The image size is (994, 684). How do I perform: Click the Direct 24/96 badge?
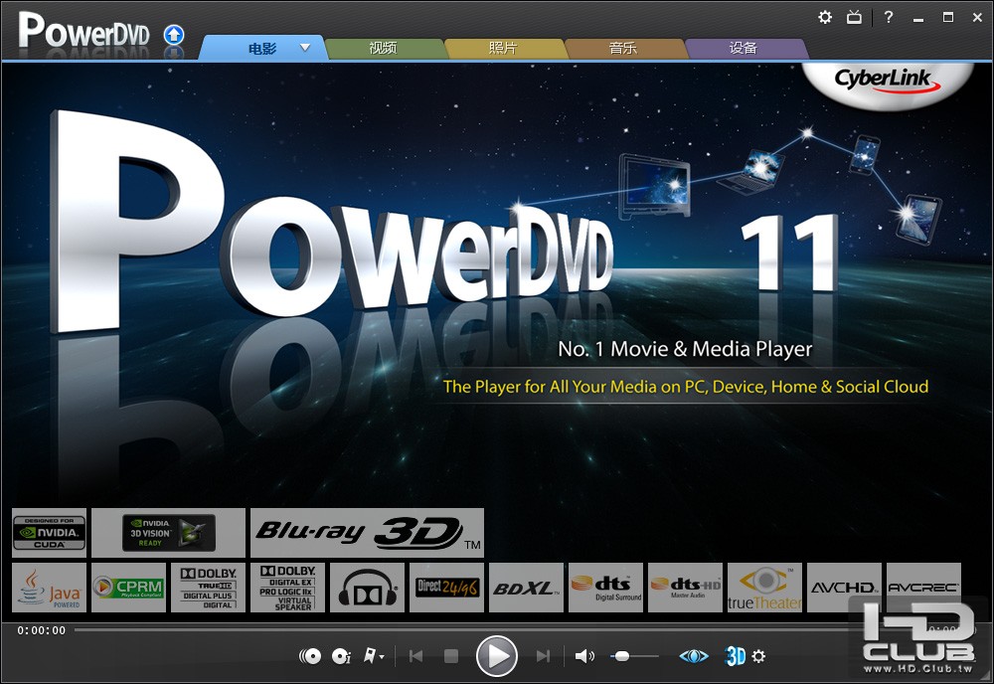point(447,588)
